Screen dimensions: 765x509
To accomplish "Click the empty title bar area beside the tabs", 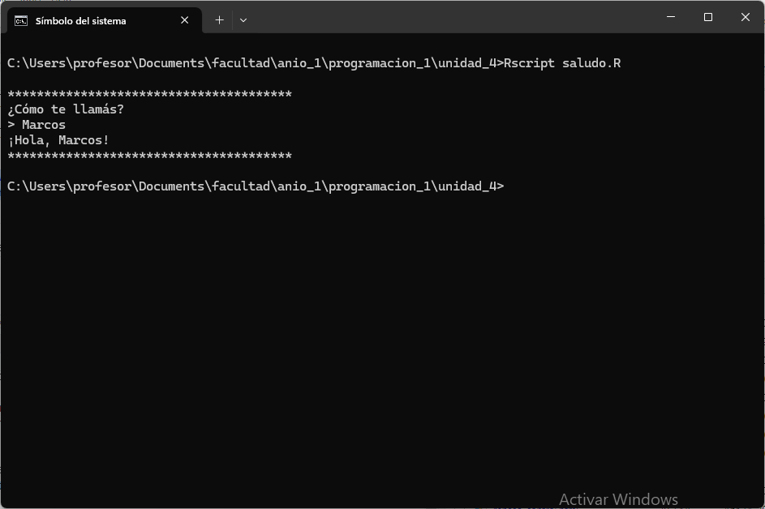I will point(453,19).
